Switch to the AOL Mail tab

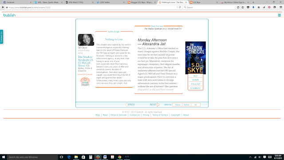point(80,2)
